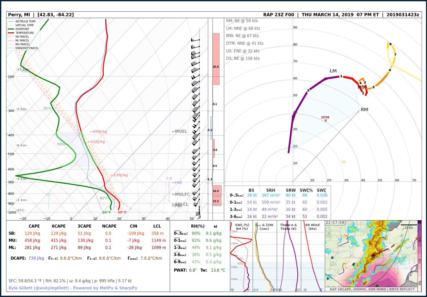Click the 'SB PARCEL' legend entry
The width and height of the screenshot is (427, 297).
pyautogui.click(x=22, y=37)
